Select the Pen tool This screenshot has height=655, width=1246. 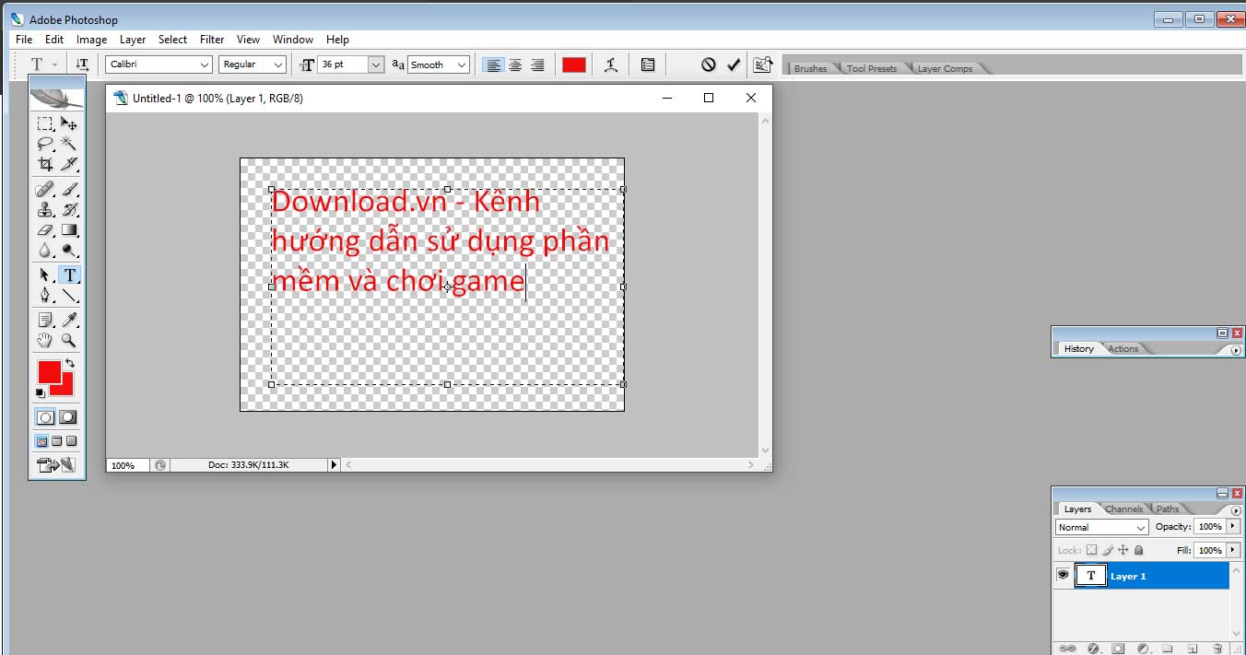point(44,296)
